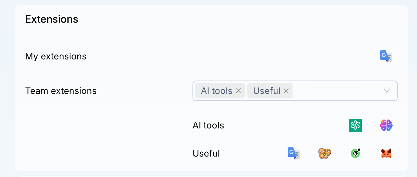Click the AI tools group label

[208, 125]
